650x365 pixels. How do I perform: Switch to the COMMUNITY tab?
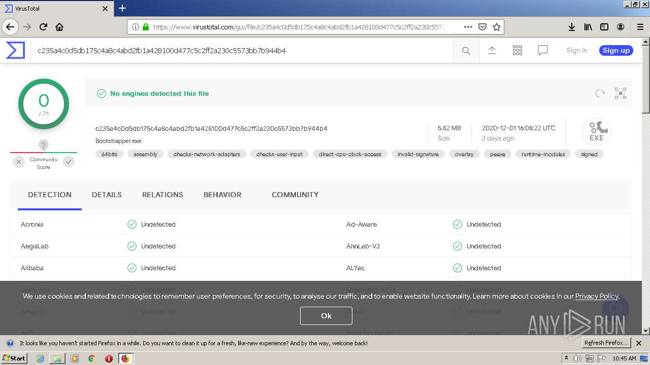[x=295, y=195]
